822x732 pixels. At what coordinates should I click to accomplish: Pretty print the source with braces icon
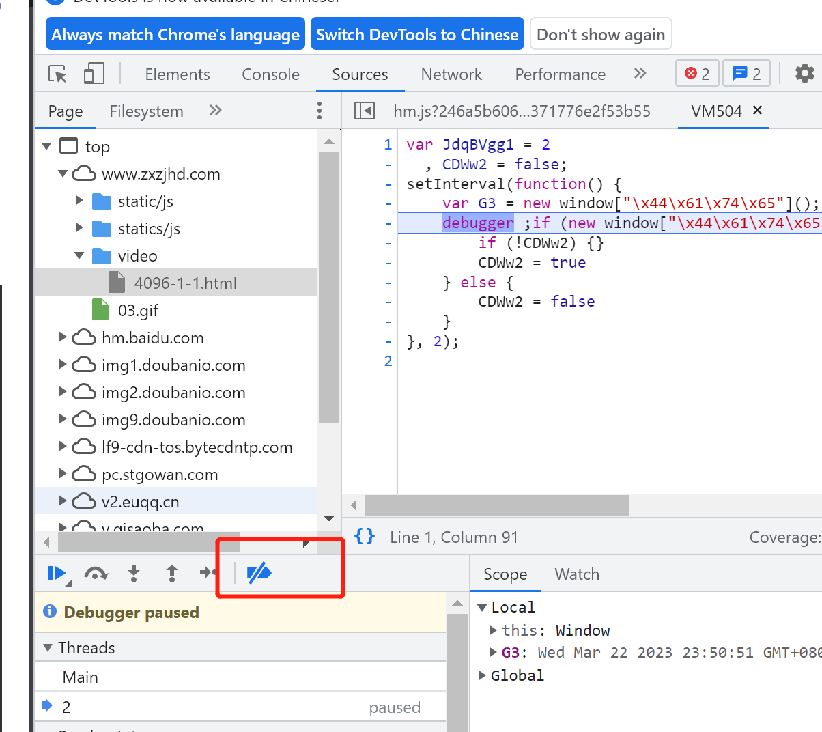point(365,537)
